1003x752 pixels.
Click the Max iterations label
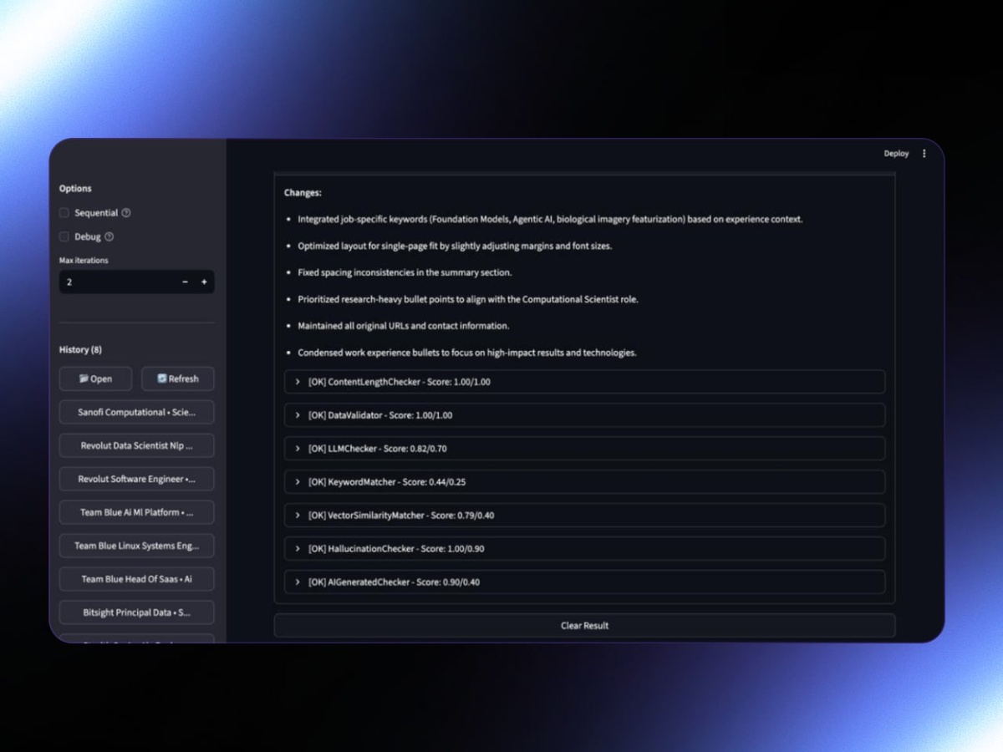pyautogui.click(x=84, y=261)
